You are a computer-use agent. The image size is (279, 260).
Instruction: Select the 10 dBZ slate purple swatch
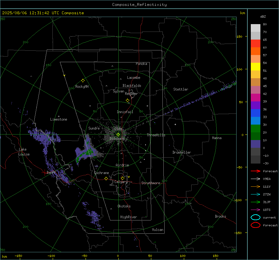pos(255,144)
